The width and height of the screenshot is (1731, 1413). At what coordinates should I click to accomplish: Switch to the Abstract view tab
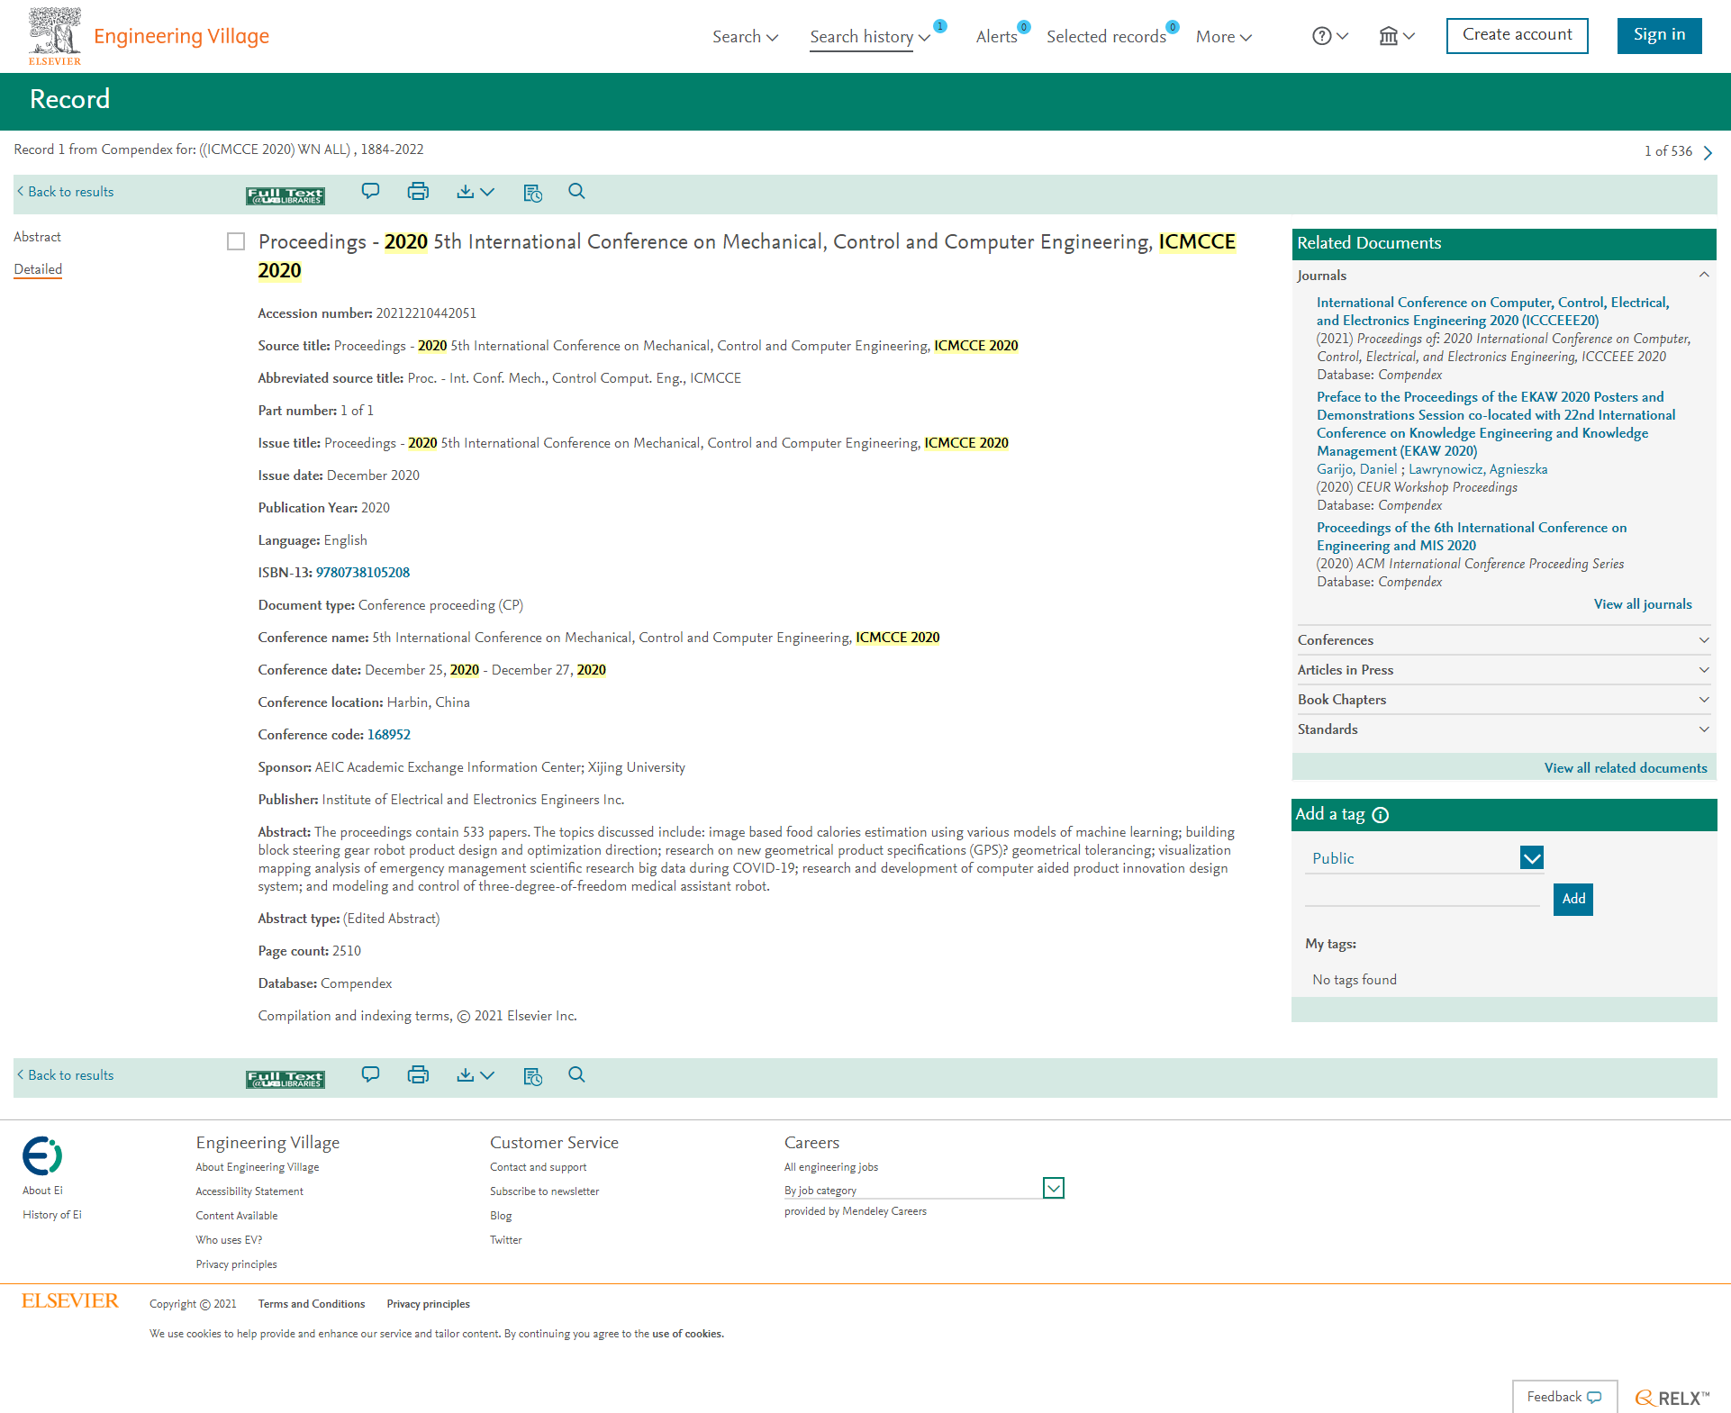point(37,237)
